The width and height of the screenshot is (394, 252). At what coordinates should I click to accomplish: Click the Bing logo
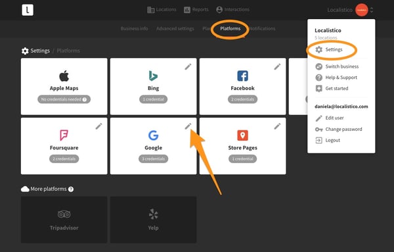click(x=153, y=76)
